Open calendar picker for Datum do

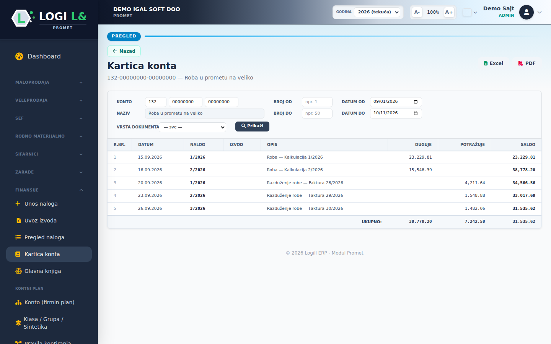point(416,113)
